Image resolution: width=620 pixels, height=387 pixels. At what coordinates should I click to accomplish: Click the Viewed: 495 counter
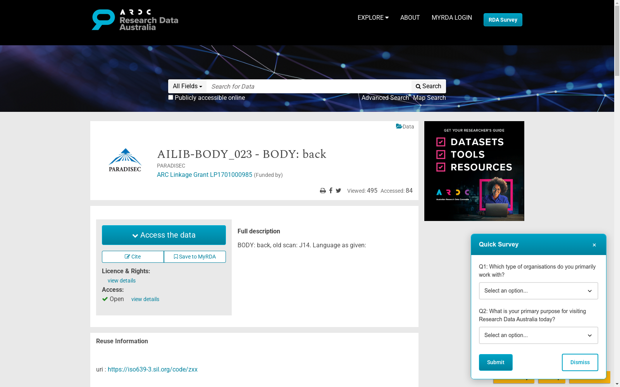pyautogui.click(x=362, y=190)
